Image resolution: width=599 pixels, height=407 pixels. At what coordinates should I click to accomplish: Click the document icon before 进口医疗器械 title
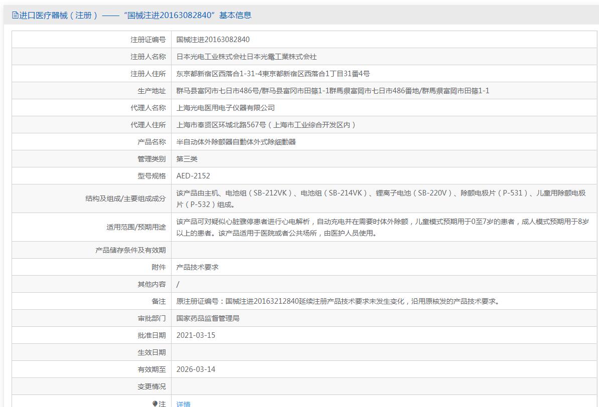pos(15,16)
